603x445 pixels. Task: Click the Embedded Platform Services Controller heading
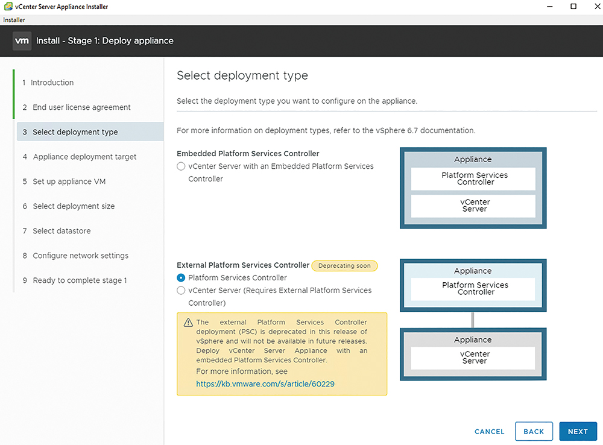[x=248, y=154]
